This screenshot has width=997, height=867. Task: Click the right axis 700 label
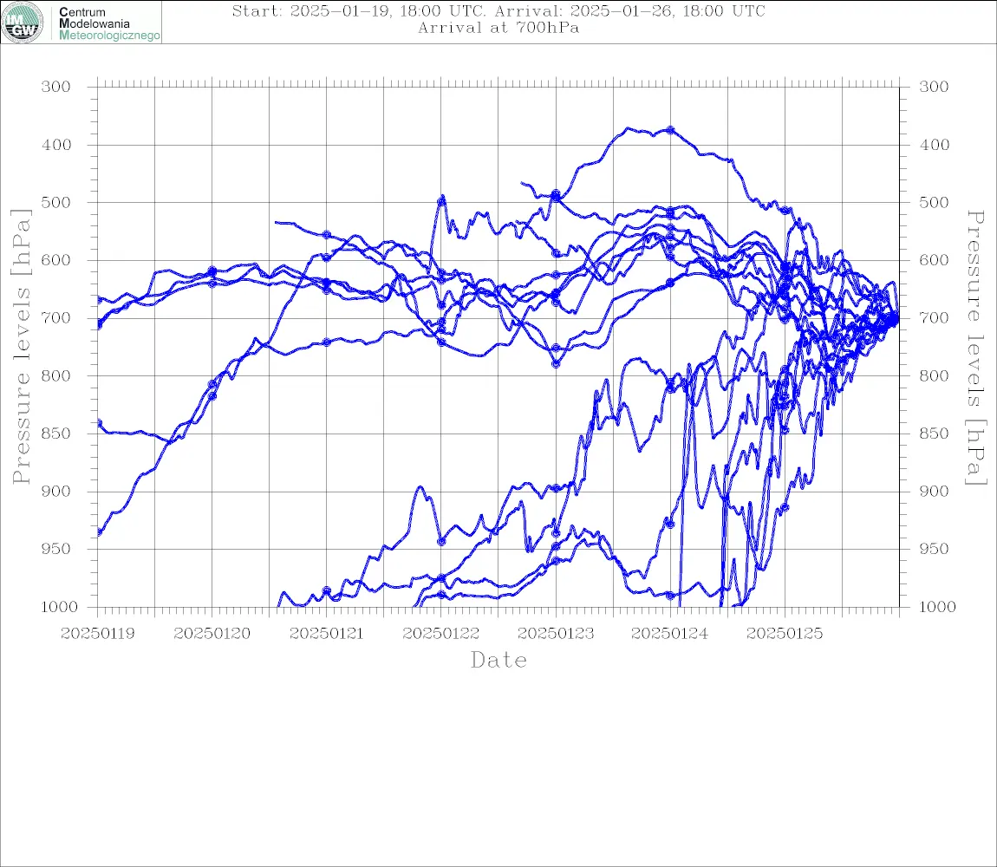934,318
